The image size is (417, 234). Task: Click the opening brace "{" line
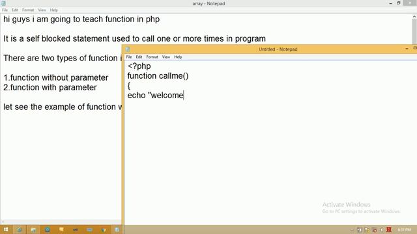coord(129,86)
